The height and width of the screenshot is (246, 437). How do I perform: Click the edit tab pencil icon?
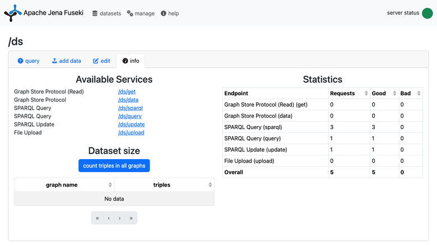[96, 61]
